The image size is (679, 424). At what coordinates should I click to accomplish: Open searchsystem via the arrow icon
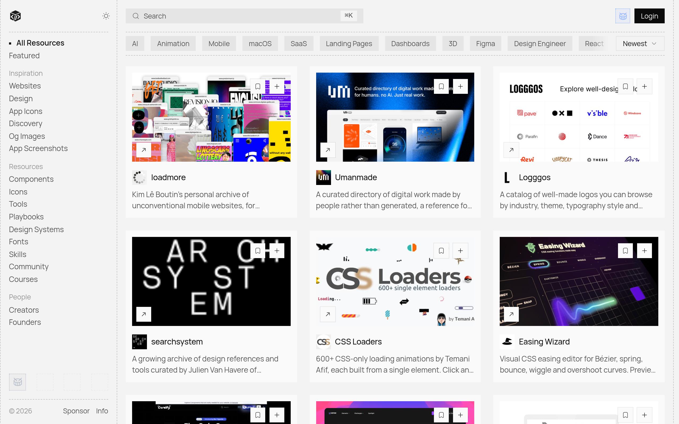(144, 314)
